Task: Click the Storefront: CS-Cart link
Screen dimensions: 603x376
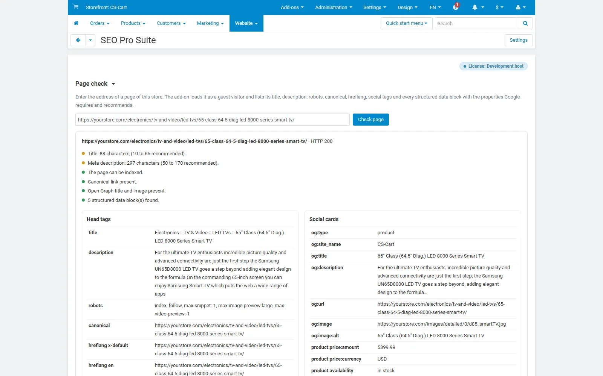Action: pos(106,7)
